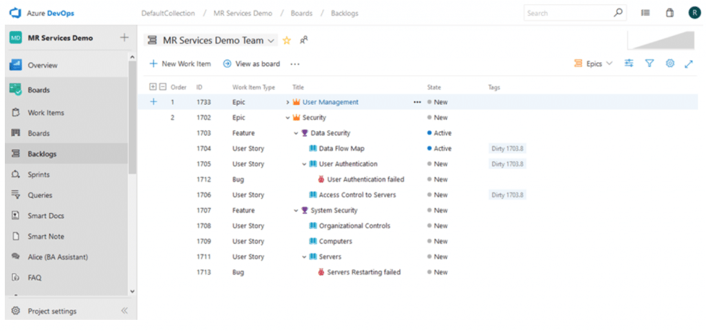Viewport: 706px width, 331px height.
Task: Collapse the System Security feature
Action: (x=296, y=210)
